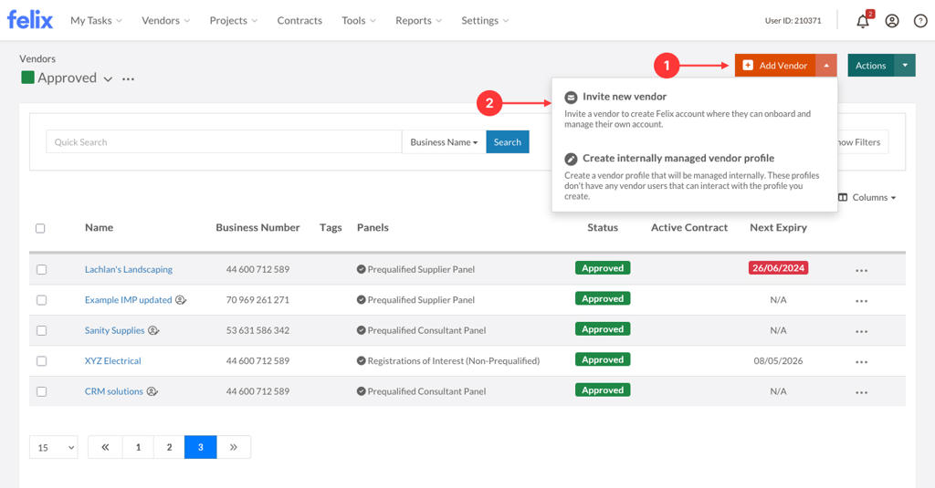Screen dimensions: 935x488
Task: Select the Example IMP updated row checkbox
Action: click(41, 300)
